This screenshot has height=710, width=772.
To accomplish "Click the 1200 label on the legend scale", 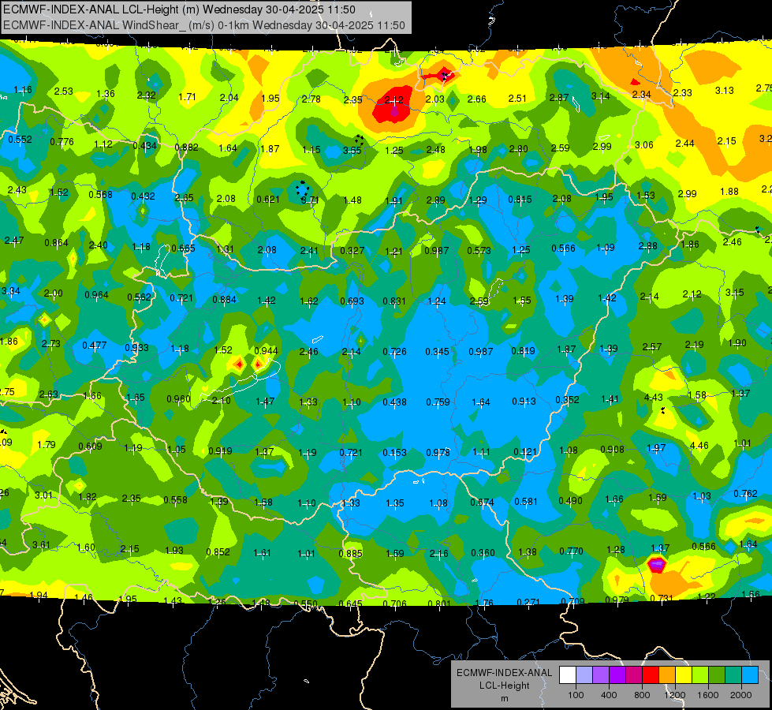I will point(675,695).
